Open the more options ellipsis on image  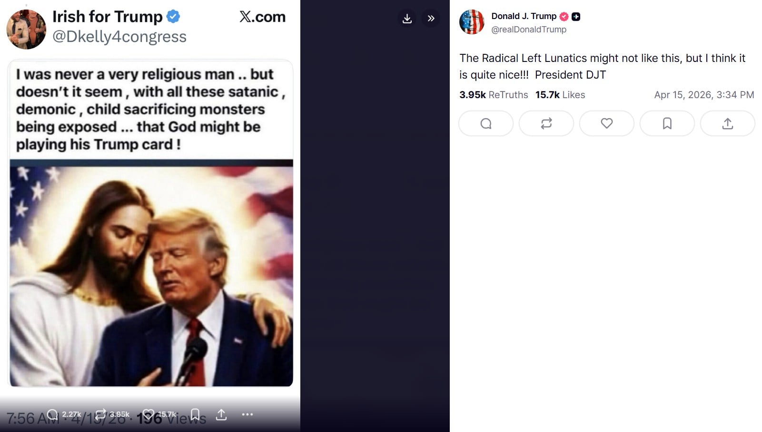coord(247,414)
